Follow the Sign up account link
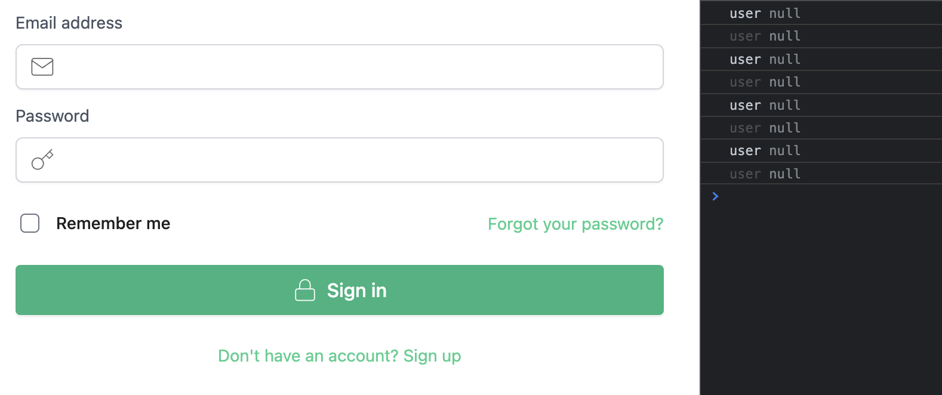The width and height of the screenshot is (942, 395). click(x=340, y=356)
